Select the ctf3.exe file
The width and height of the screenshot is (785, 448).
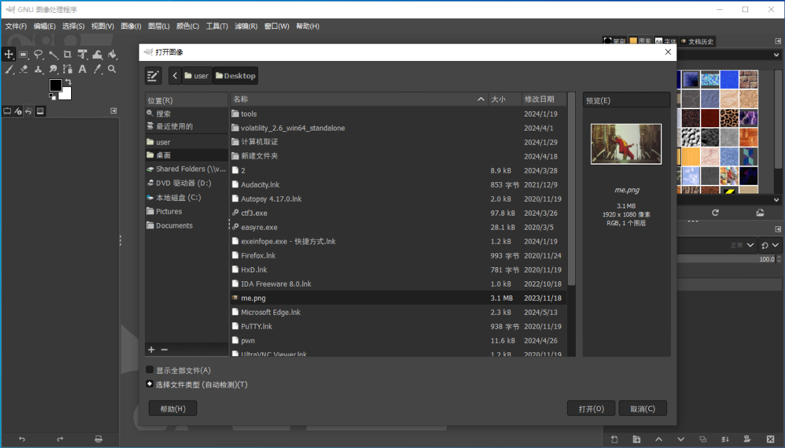(398, 213)
